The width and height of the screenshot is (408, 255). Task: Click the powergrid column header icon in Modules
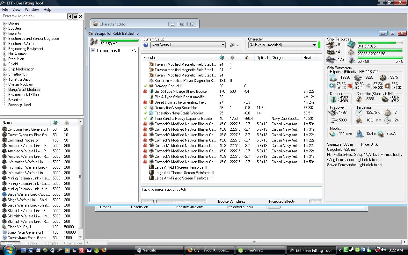232,58
